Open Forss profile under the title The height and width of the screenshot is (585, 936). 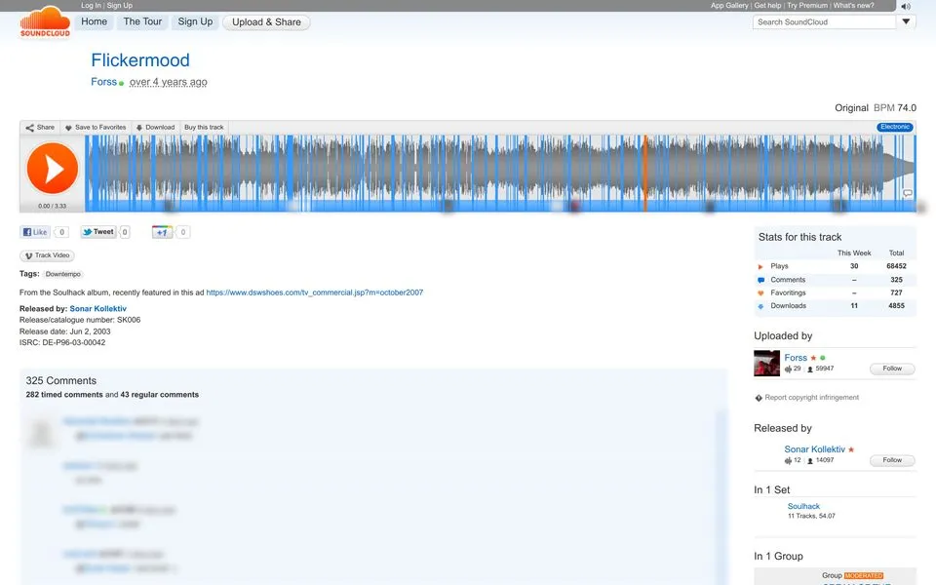pyautogui.click(x=104, y=82)
